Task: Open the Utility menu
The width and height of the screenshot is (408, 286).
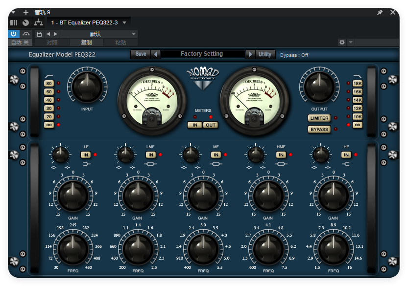Action: [265, 54]
